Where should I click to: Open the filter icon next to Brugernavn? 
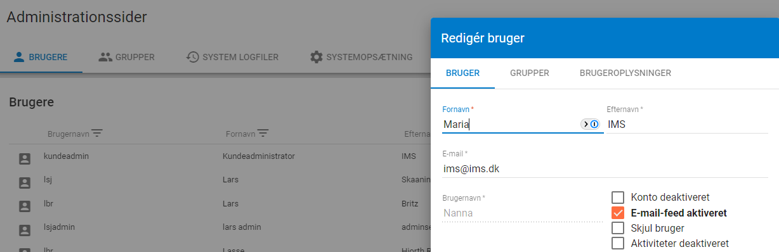(x=97, y=134)
